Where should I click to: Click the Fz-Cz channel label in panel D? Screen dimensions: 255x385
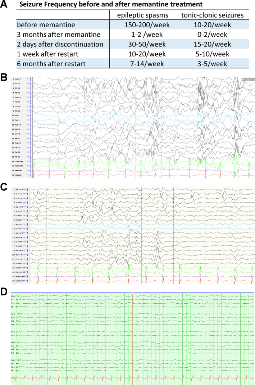(x=15, y=331)
